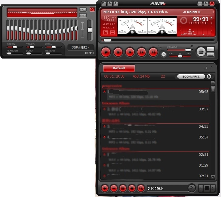Toggle the RADIO CAP option
The image size is (221, 197).
tap(108, 28)
